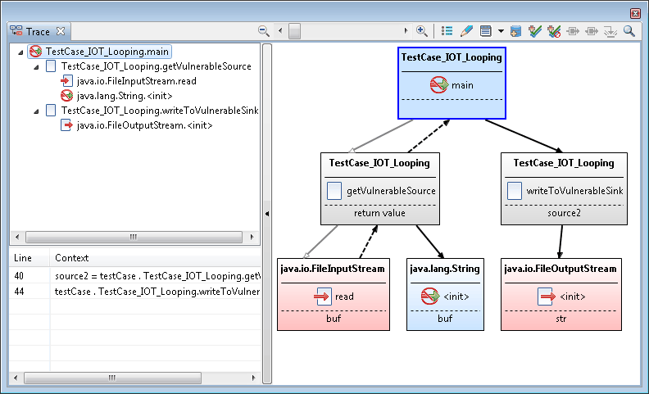Click the source icon beside FileInputStream.read row
The image size is (649, 394).
pos(66,81)
